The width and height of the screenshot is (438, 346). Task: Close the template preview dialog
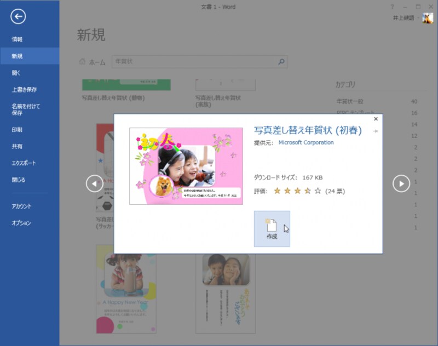coord(376,119)
